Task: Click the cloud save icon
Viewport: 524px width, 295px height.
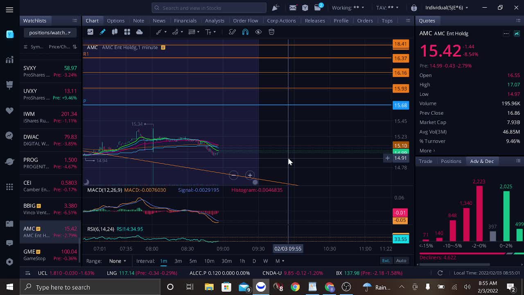Action: pyautogui.click(x=139, y=32)
